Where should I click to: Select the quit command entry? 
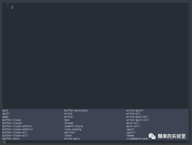click(x=5, y=110)
